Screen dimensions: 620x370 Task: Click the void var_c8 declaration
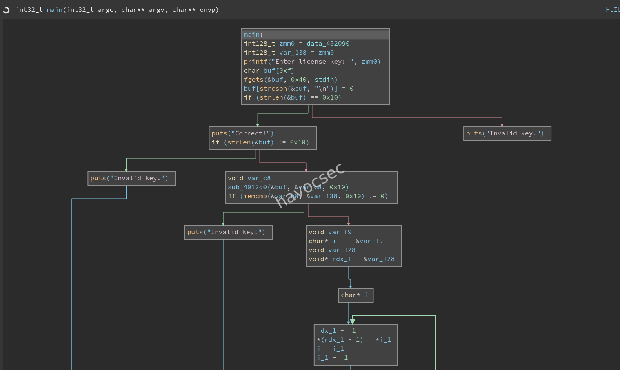[249, 178]
